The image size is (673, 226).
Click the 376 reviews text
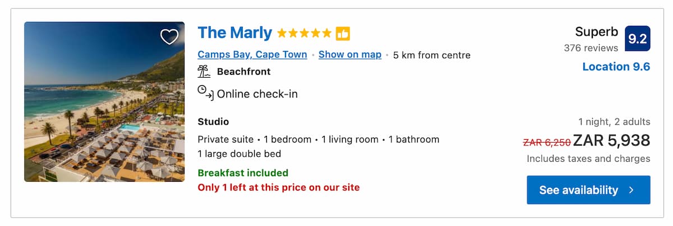591,48
